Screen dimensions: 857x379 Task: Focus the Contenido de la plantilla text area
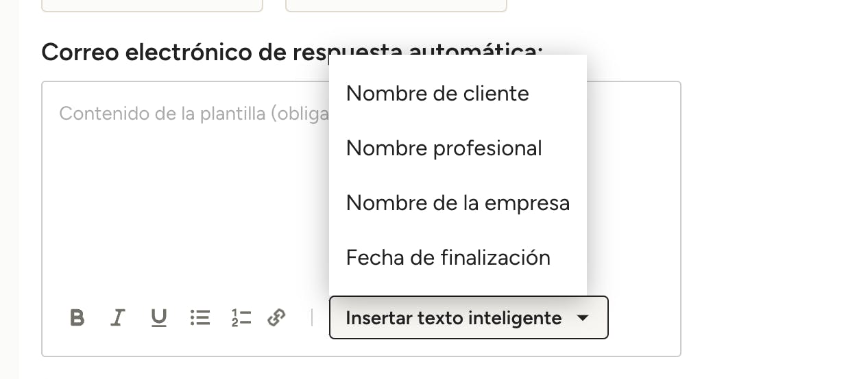click(x=361, y=219)
